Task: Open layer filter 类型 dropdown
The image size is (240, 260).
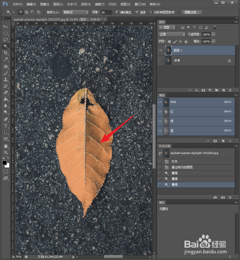Action: [167, 27]
